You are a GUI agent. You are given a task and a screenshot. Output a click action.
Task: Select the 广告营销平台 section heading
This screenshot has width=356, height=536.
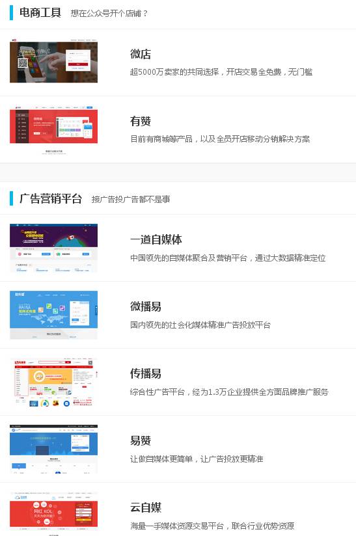[51, 198]
